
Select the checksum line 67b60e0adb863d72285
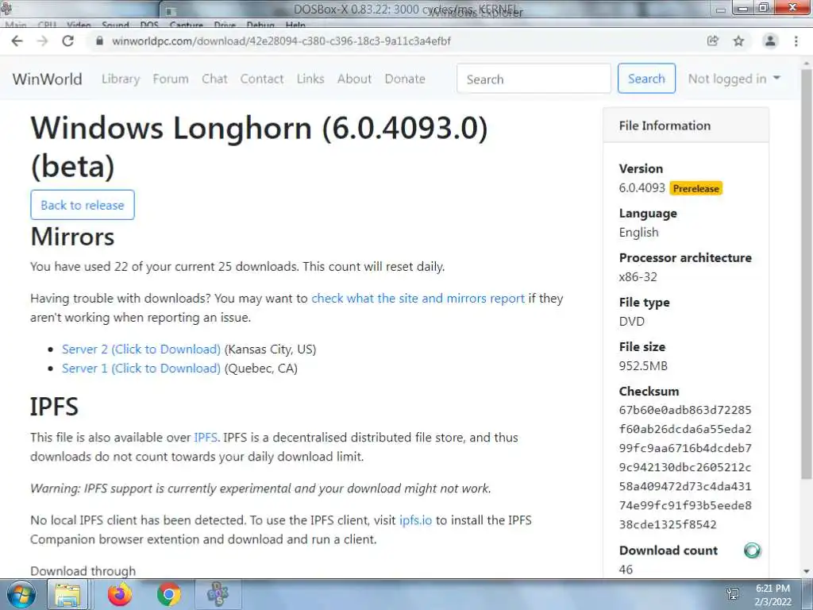pos(685,410)
